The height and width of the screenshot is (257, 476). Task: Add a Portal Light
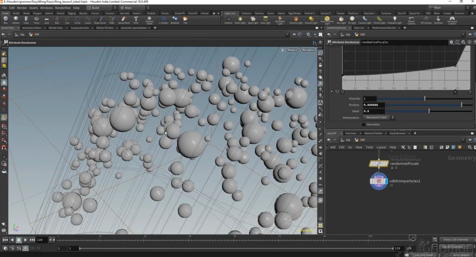tap(380, 20)
